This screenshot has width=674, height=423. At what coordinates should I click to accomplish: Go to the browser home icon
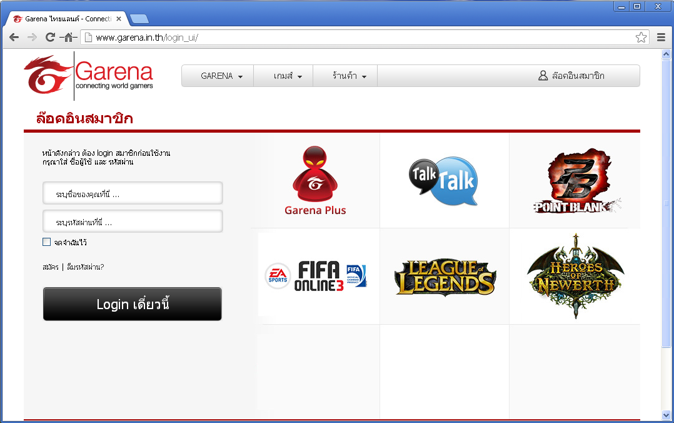point(68,38)
